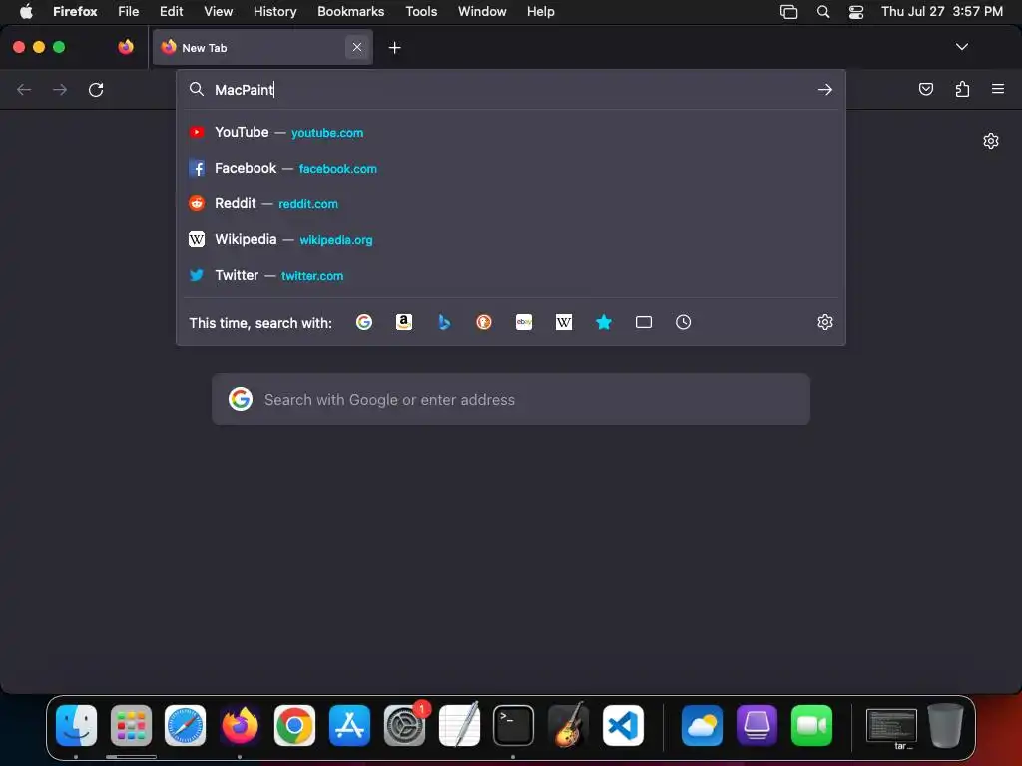1022x766 pixels.
Task: Open the Trash in the Dock
Action: pos(945,725)
